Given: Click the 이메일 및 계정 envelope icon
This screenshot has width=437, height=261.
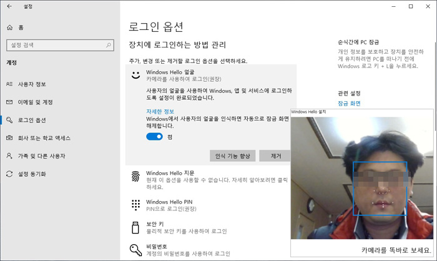Looking at the screenshot, I should coord(9,102).
